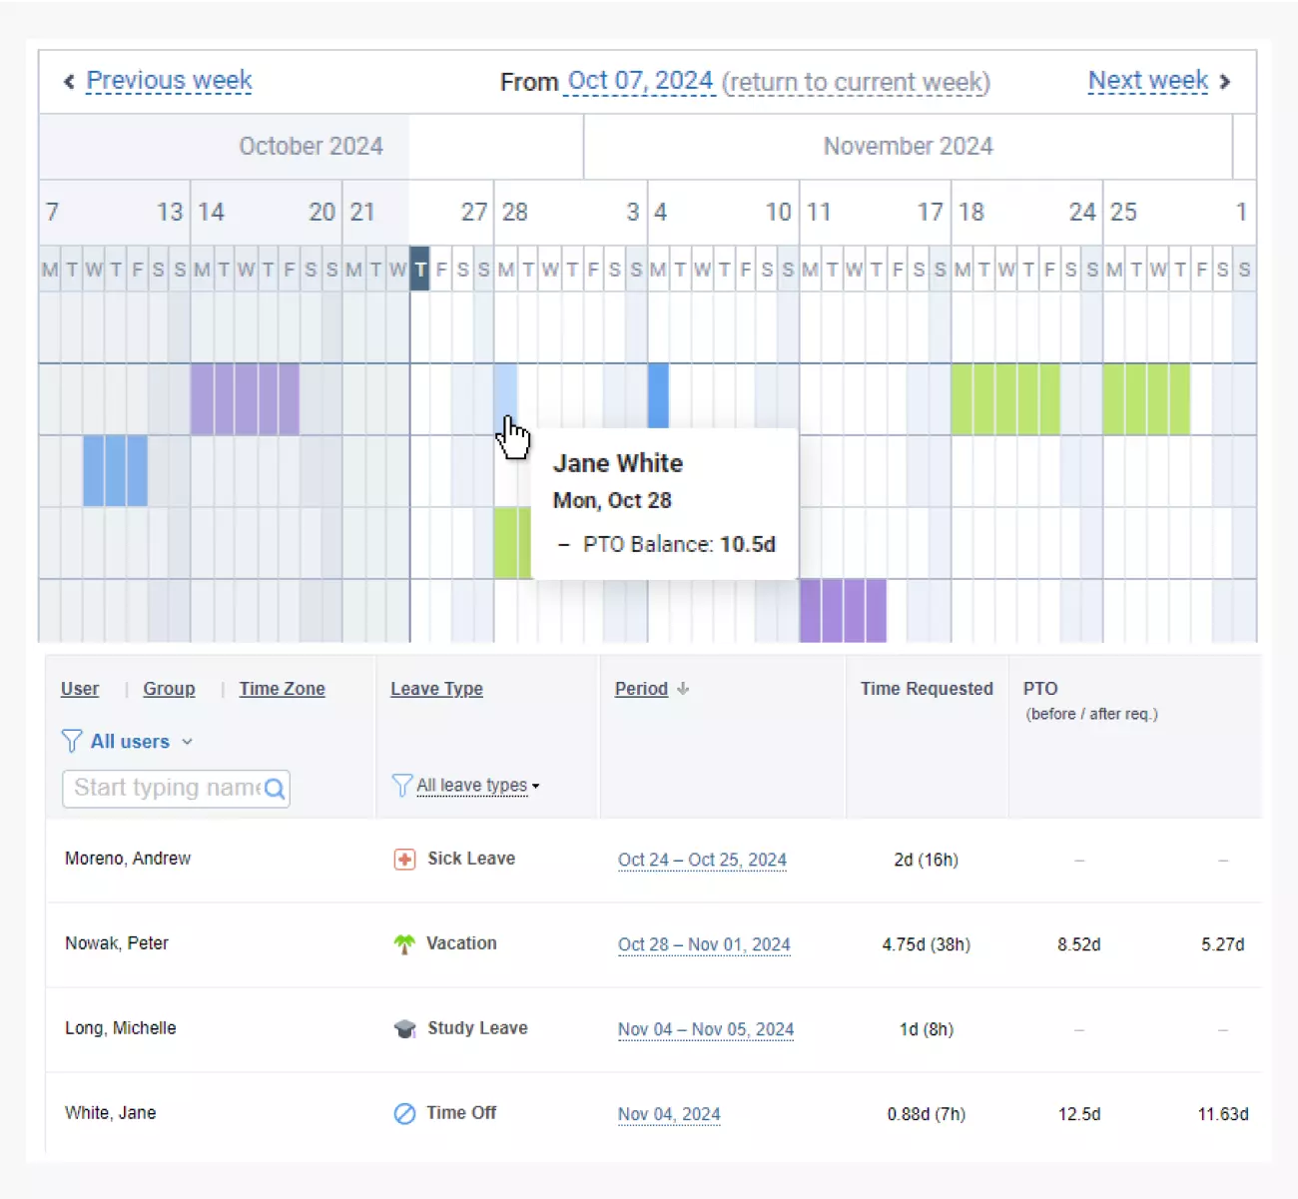
Task: Click the highlighted current day T header
Action: [419, 270]
